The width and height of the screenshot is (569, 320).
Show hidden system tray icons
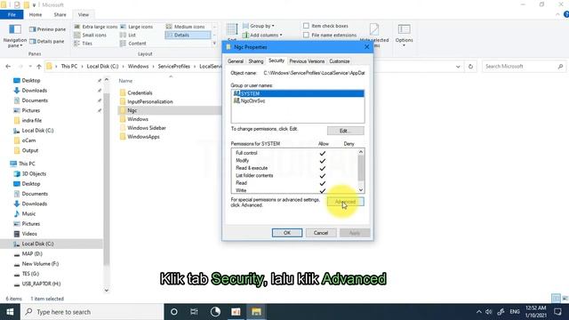click(x=479, y=312)
